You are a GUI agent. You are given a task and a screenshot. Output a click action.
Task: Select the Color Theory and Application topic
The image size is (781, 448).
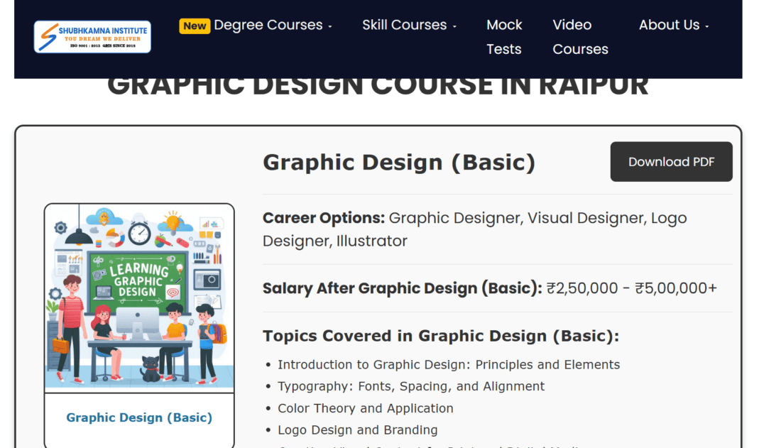pos(365,408)
